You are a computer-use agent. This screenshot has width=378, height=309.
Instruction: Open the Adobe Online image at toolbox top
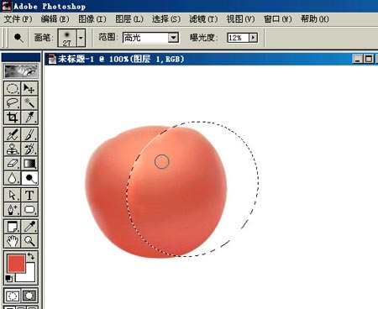tap(21, 71)
